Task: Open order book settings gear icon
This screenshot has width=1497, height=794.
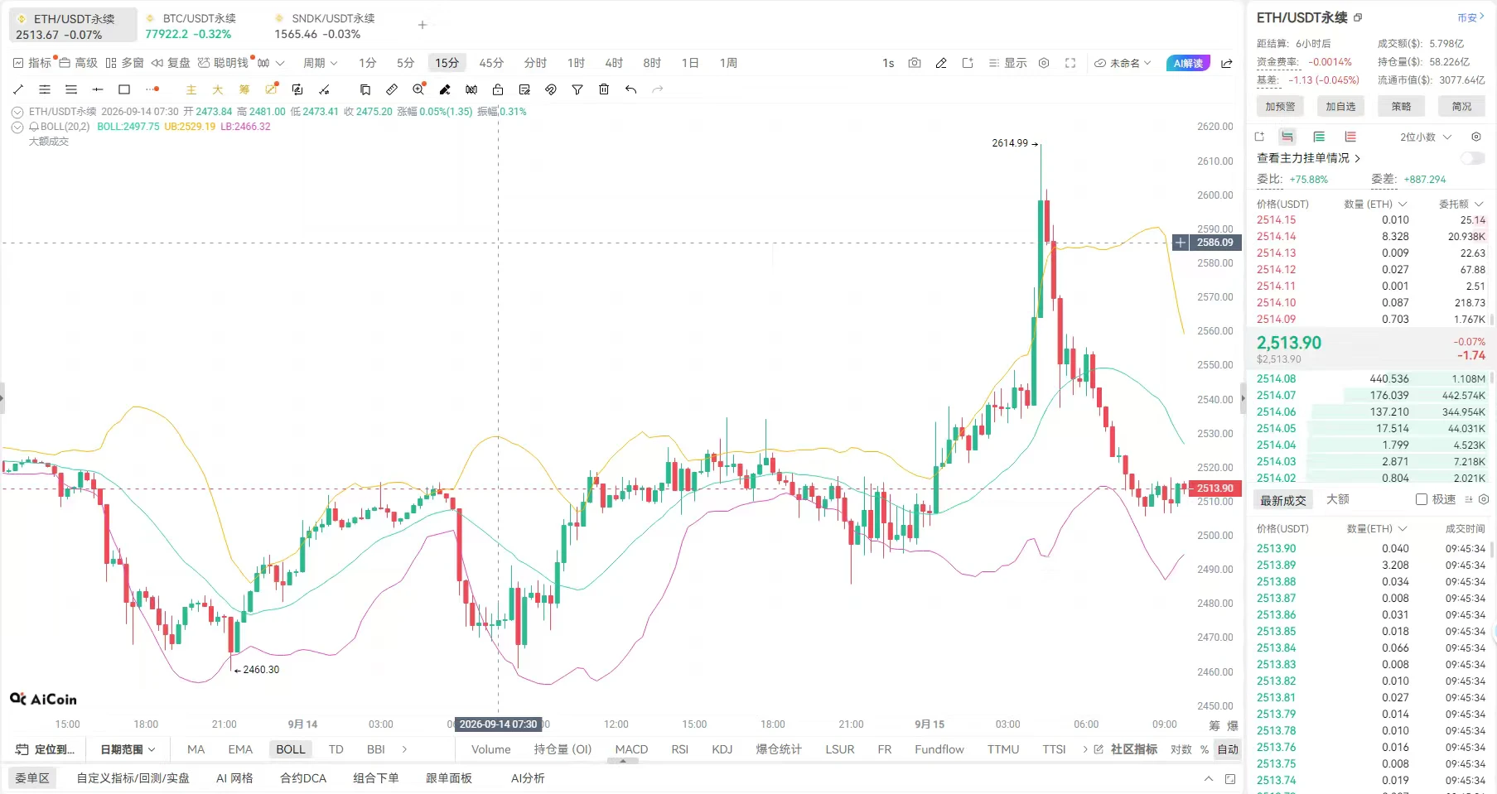Action: (1476, 137)
